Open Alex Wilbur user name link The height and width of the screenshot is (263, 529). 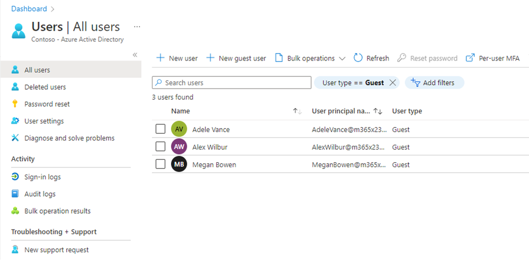[209, 147]
